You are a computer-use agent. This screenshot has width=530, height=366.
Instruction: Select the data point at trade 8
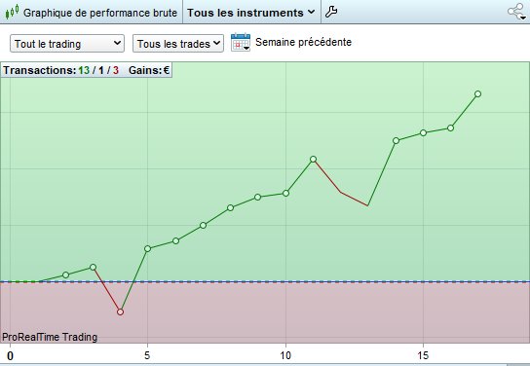[x=231, y=207]
